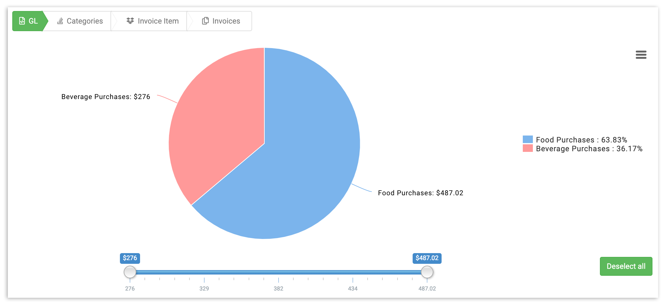The height and width of the screenshot is (305, 666).
Task: Toggle Beverage Purchases legend color swatch
Action: [x=528, y=148]
